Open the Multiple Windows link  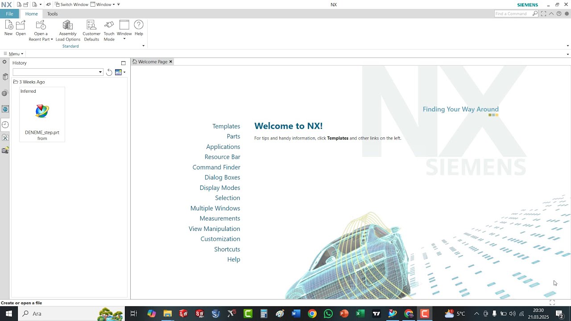tap(215, 208)
